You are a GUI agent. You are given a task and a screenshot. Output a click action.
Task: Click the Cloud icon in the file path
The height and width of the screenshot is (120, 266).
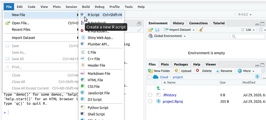(x=156, y=77)
